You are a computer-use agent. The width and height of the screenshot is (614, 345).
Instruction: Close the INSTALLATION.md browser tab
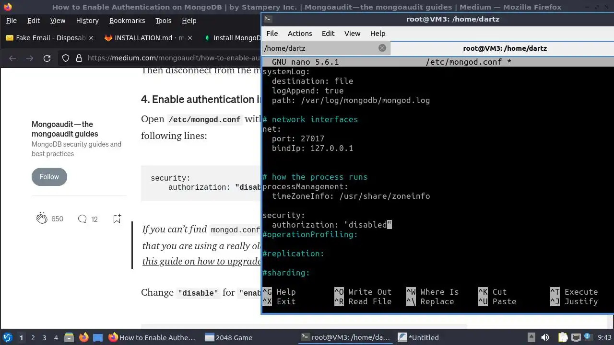189,38
